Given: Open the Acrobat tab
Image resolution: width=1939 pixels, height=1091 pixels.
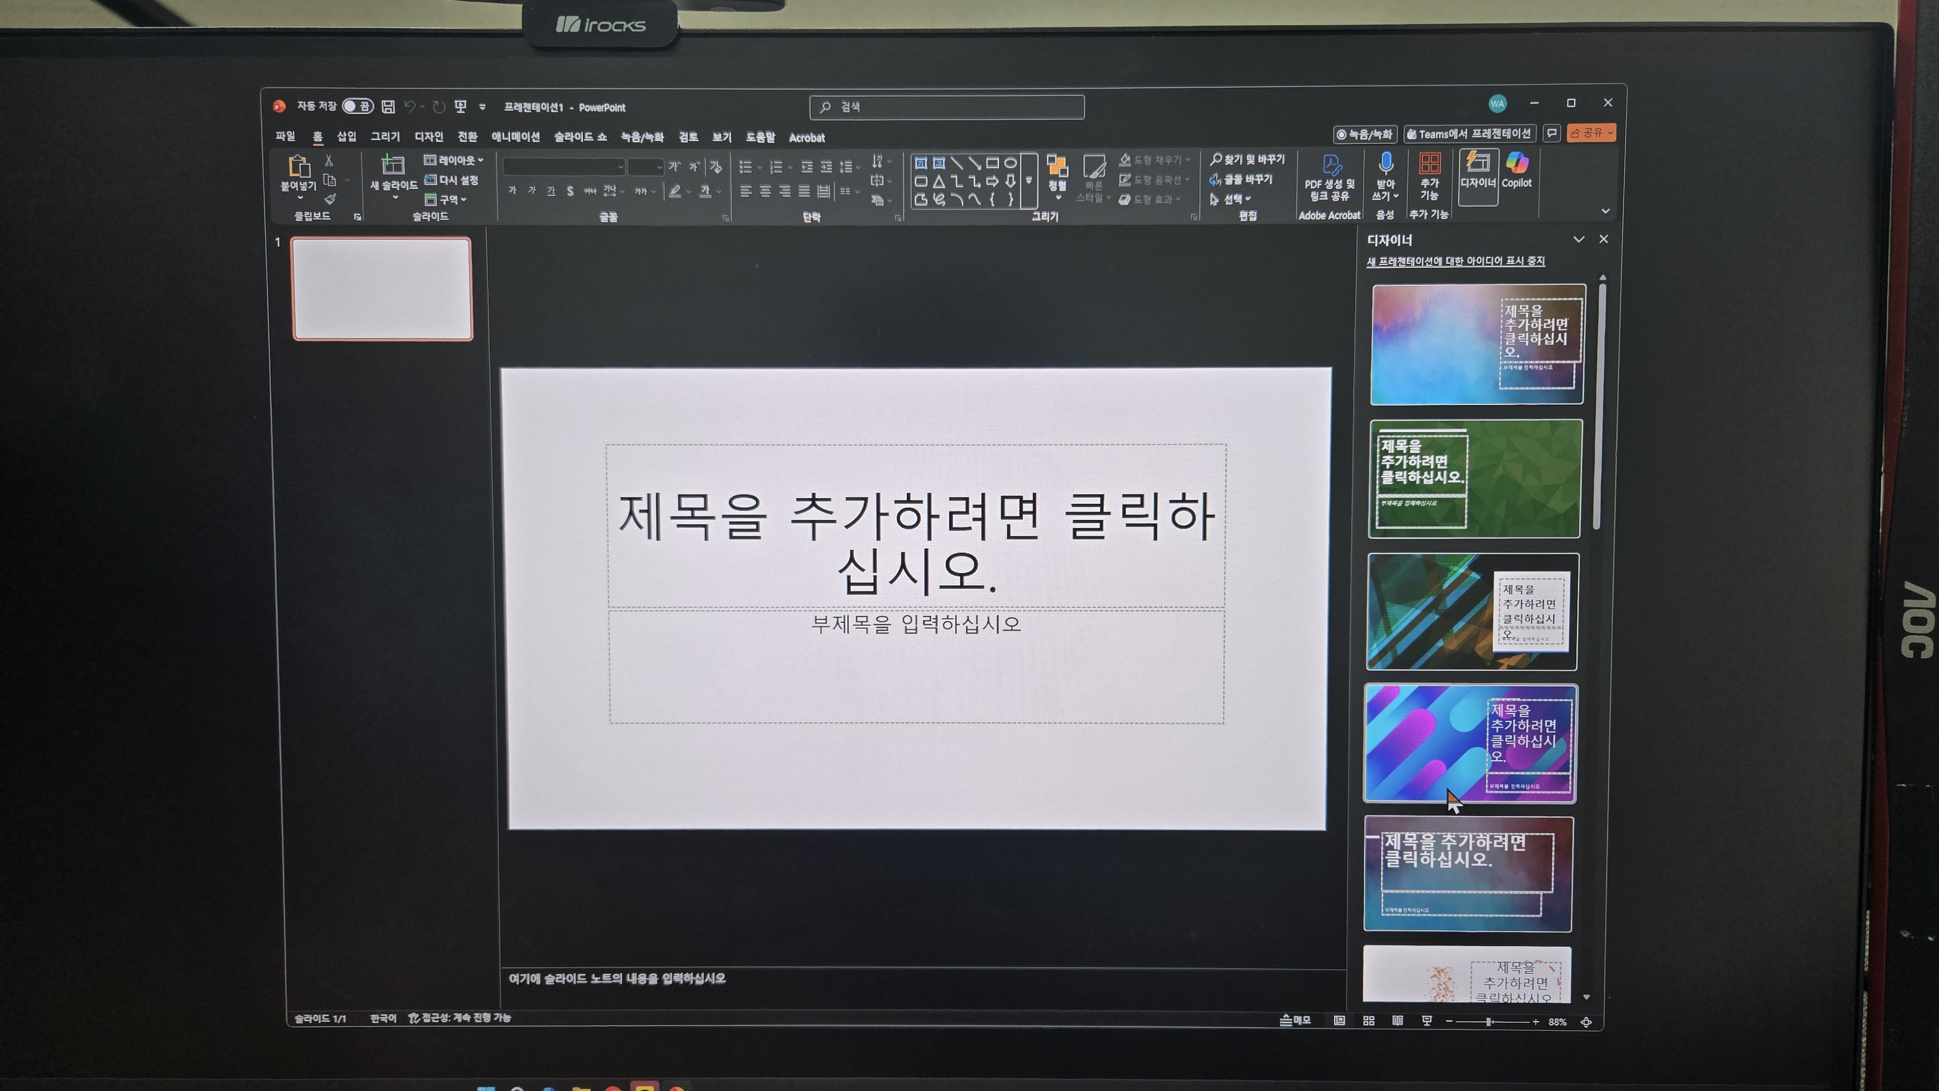Looking at the screenshot, I should point(807,138).
